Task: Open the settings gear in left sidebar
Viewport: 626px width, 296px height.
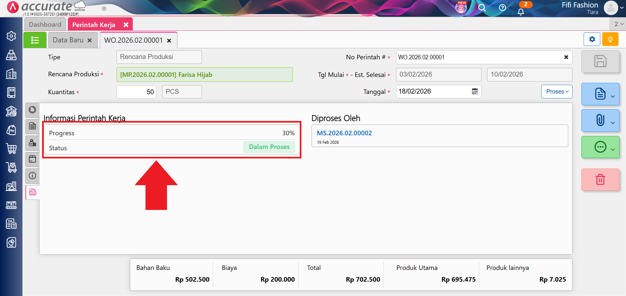Action: (x=11, y=36)
